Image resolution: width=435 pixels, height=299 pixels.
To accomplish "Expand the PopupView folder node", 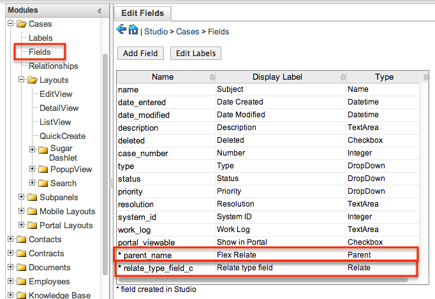I will pyautogui.click(x=33, y=169).
